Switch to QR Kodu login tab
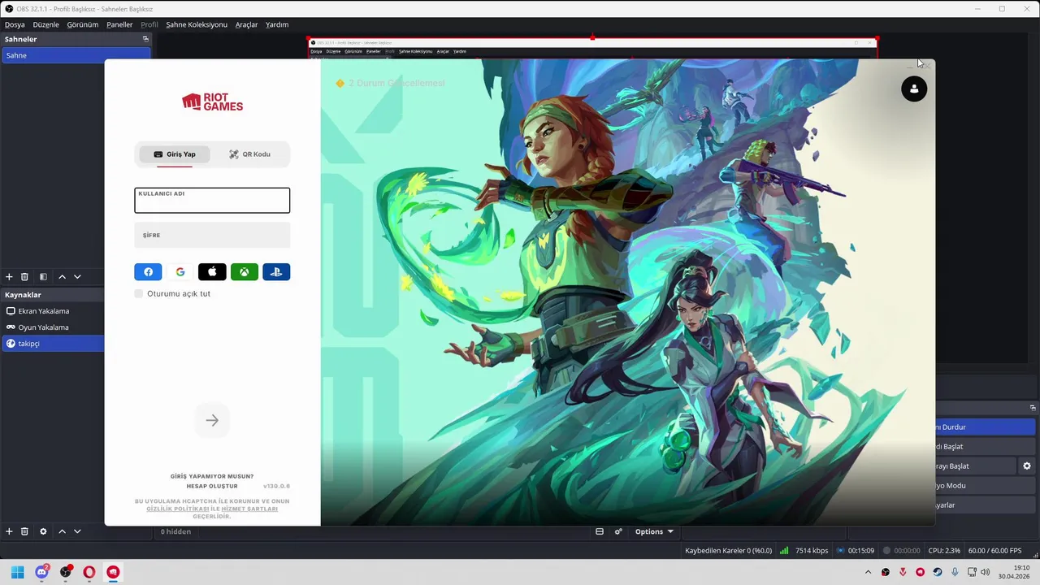The width and height of the screenshot is (1040, 585). click(249, 154)
